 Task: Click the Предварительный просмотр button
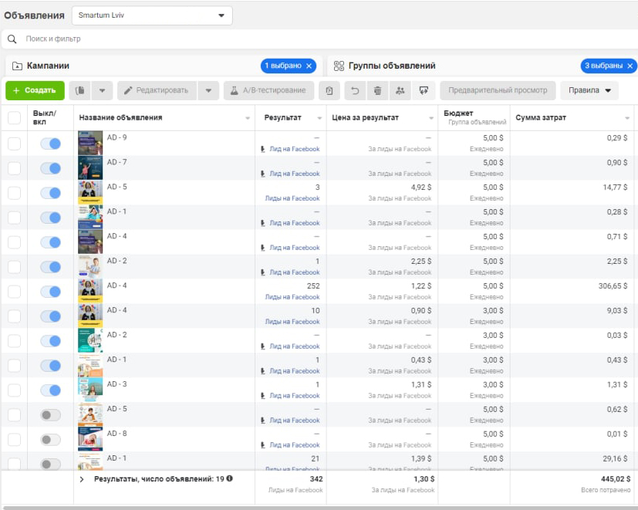tap(498, 90)
